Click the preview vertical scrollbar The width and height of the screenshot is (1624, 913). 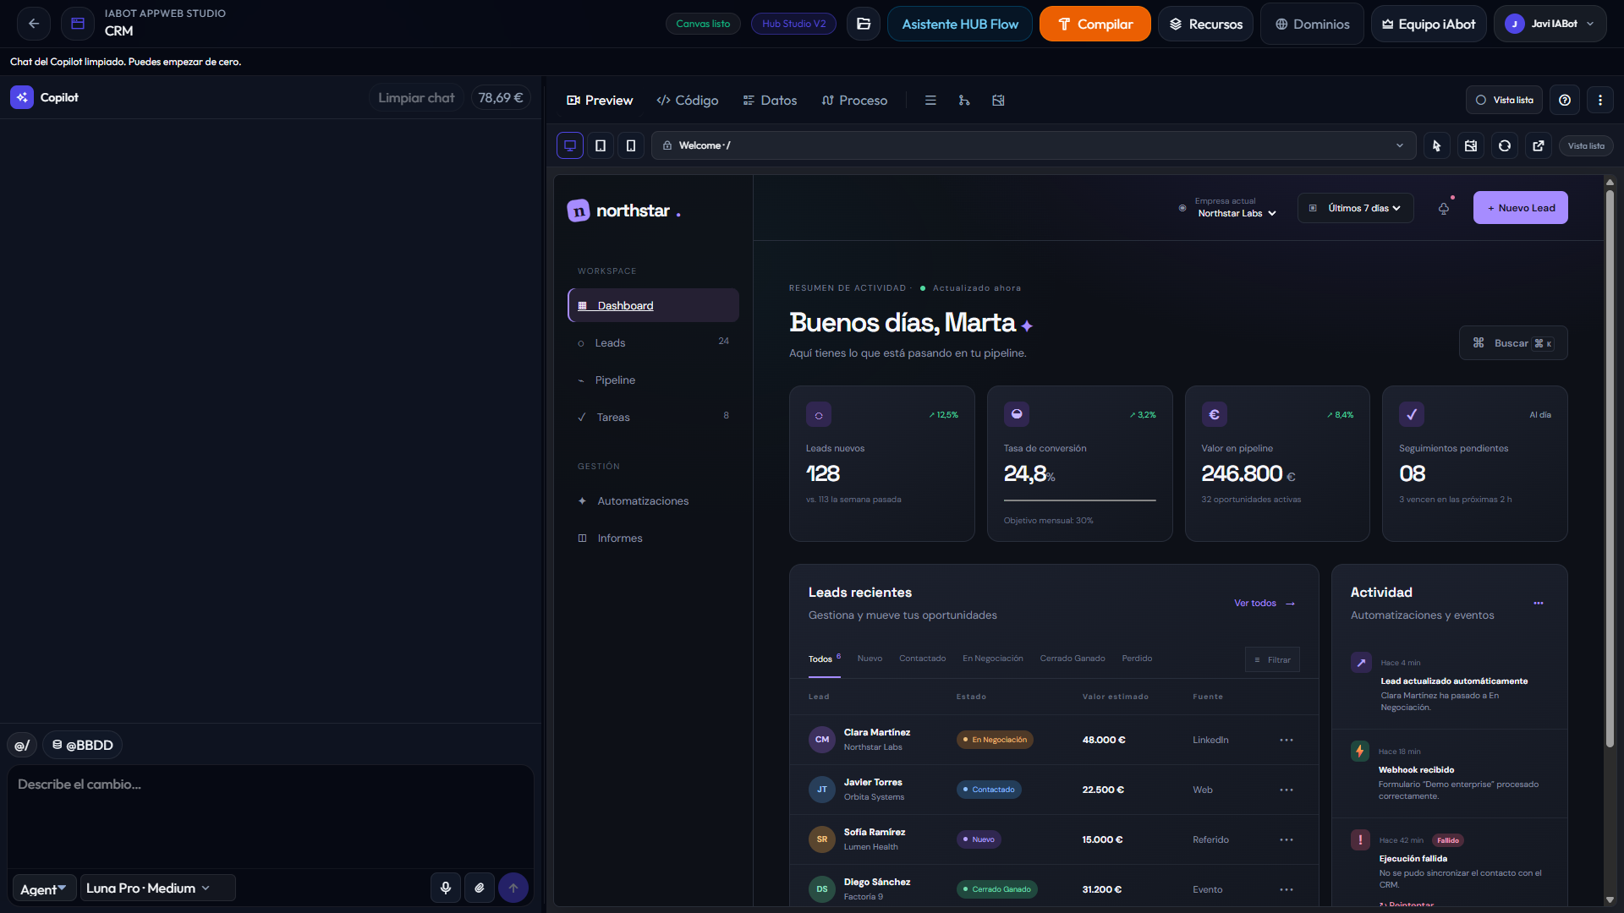1610,469
